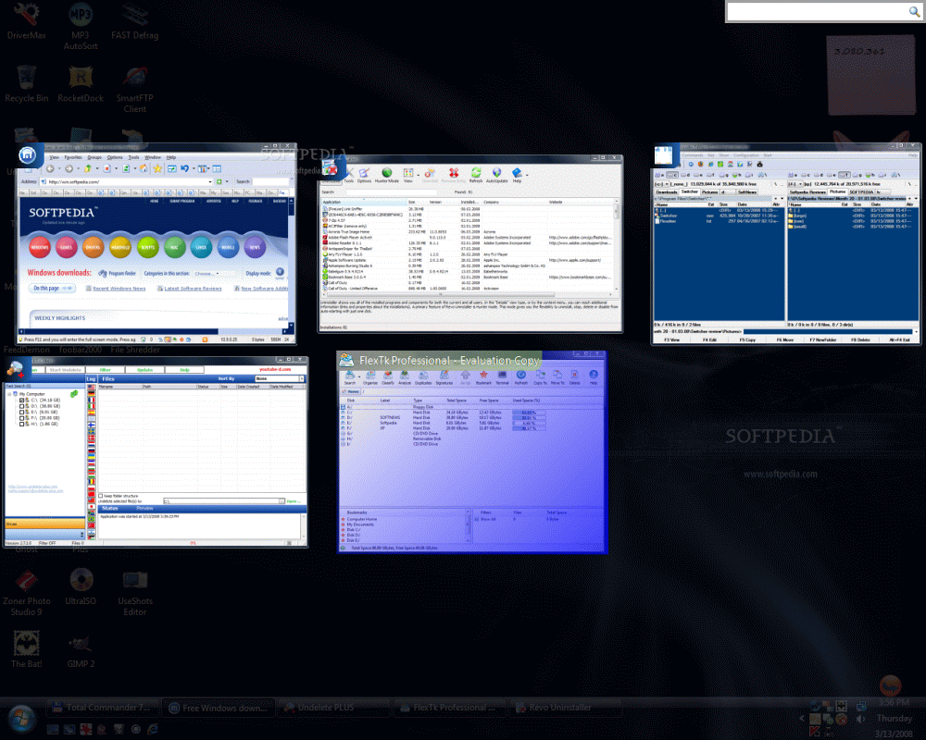926x740 pixels.
Task: Collapse My Computer tree in Undelete Plus
Action: pyautogui.click(x=9, y=394)
